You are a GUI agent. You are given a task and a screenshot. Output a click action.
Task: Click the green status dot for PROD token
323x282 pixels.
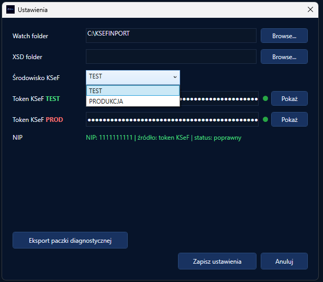coord(265,119)
